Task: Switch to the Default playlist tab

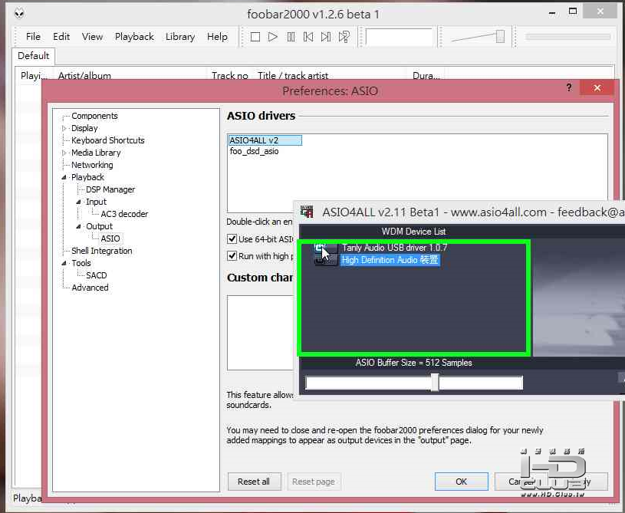Action: click(x=34, y=56)
